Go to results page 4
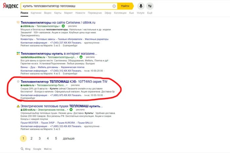The width and height of the screenshot is (230, 153). [48, 138]
